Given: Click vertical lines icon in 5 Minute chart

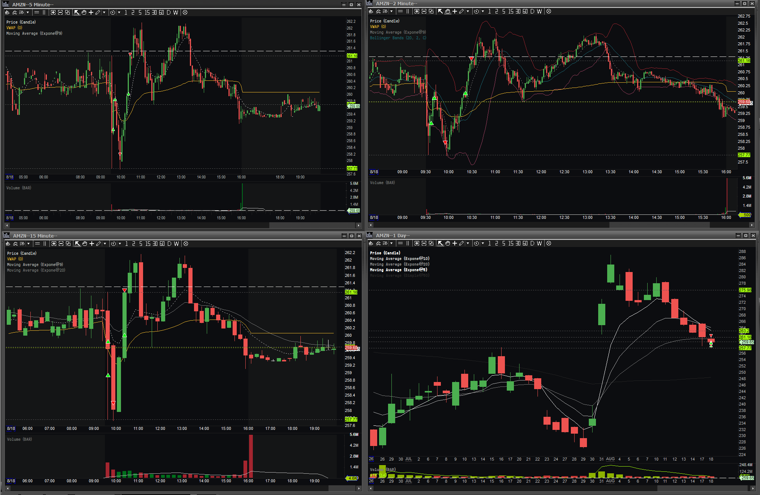Looking at the screenshot, I should (44, 12).
